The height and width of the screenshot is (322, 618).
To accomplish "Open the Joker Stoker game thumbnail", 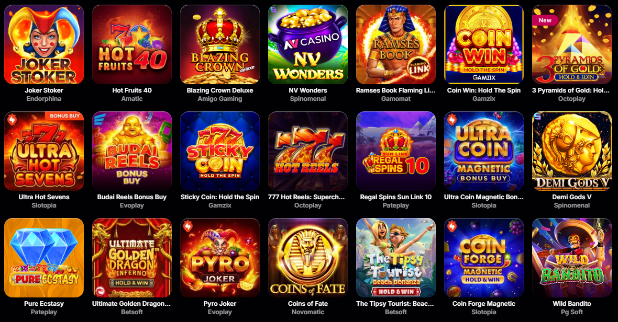I will tap(44, 44).
